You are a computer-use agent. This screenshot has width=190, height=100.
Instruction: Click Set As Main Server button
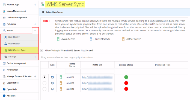53,12
